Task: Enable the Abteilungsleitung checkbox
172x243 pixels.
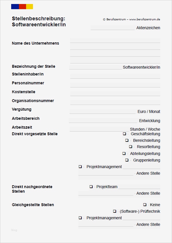Action: (124, 154)
